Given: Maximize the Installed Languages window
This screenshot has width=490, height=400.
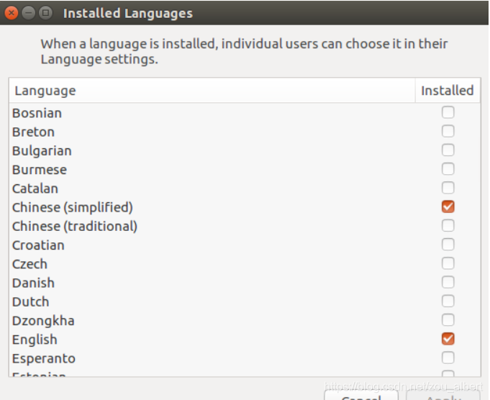Looking at the screenshot, I should 45,13.
